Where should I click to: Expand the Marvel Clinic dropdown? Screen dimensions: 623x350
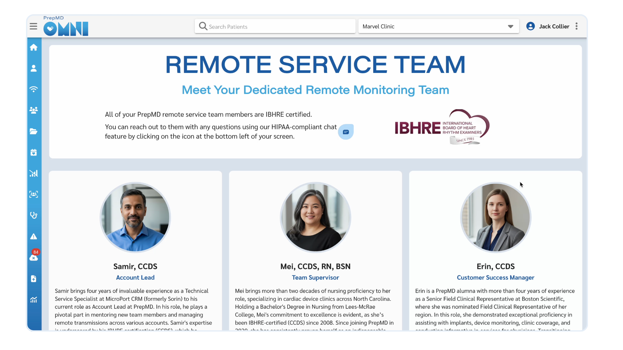click(510, 27)
